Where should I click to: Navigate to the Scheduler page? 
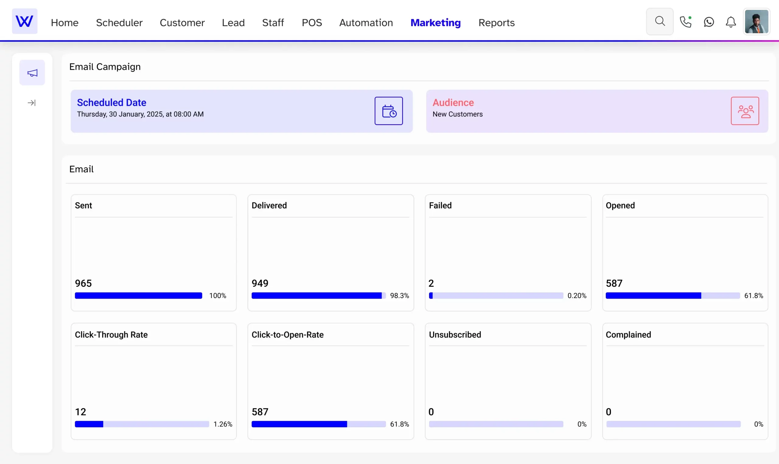coord(119,23)
